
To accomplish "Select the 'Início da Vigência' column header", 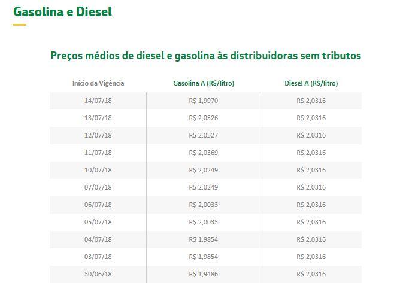I will pos(98,83).
